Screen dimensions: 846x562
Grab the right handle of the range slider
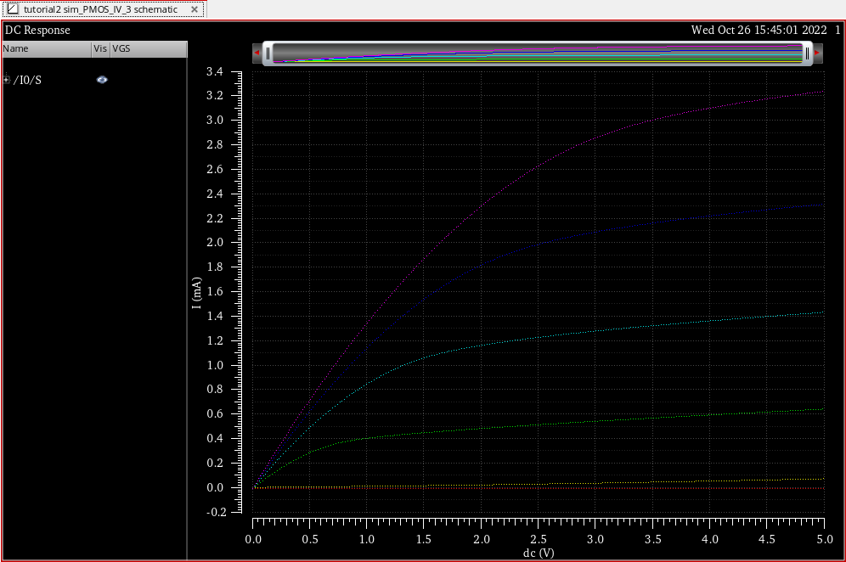[807, 53]
